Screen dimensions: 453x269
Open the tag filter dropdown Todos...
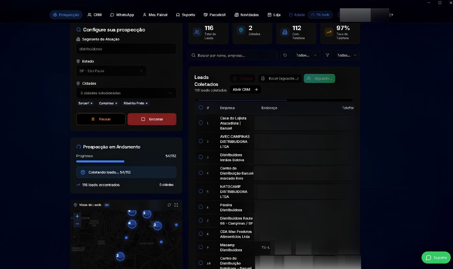click(300, 55)
